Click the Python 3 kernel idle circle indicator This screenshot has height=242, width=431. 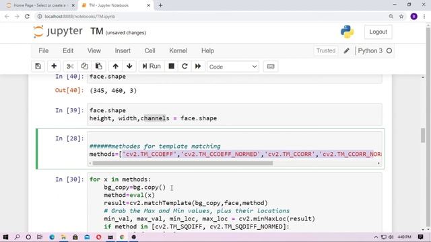[389, 51]
